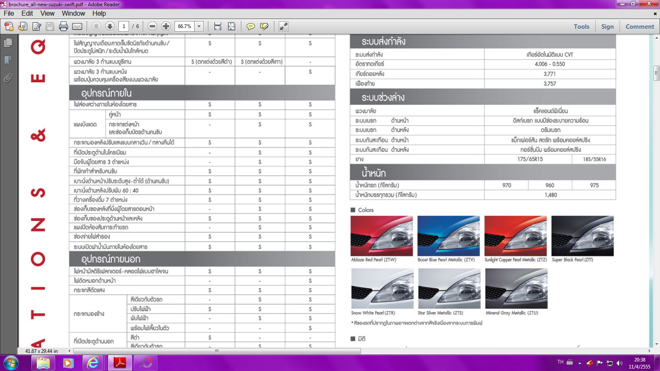Print the document with printer icon
Screen dimensions: 660x371
click(64, 27)
